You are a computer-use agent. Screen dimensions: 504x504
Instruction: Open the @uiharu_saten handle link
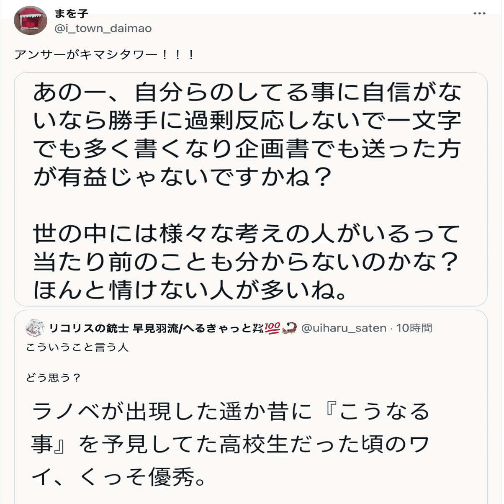(344, 328)
